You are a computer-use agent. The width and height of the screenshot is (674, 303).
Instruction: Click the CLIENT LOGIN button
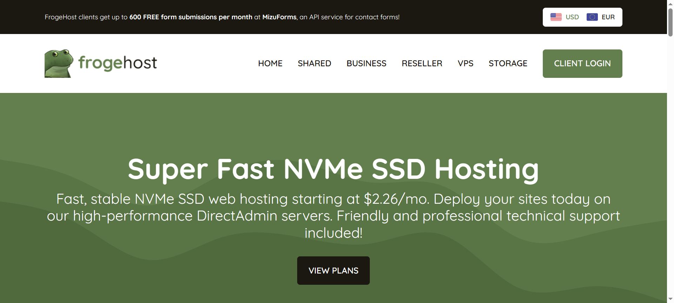point(582,63)
